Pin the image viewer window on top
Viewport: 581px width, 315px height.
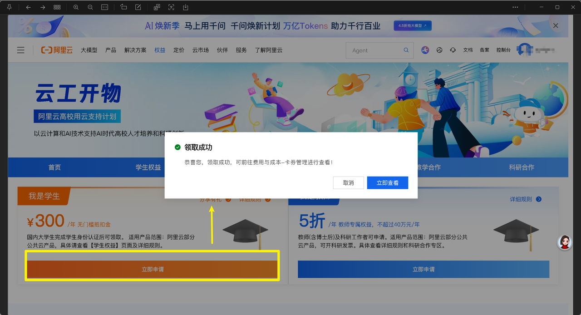pyautogui.click(x=9, y=7)
